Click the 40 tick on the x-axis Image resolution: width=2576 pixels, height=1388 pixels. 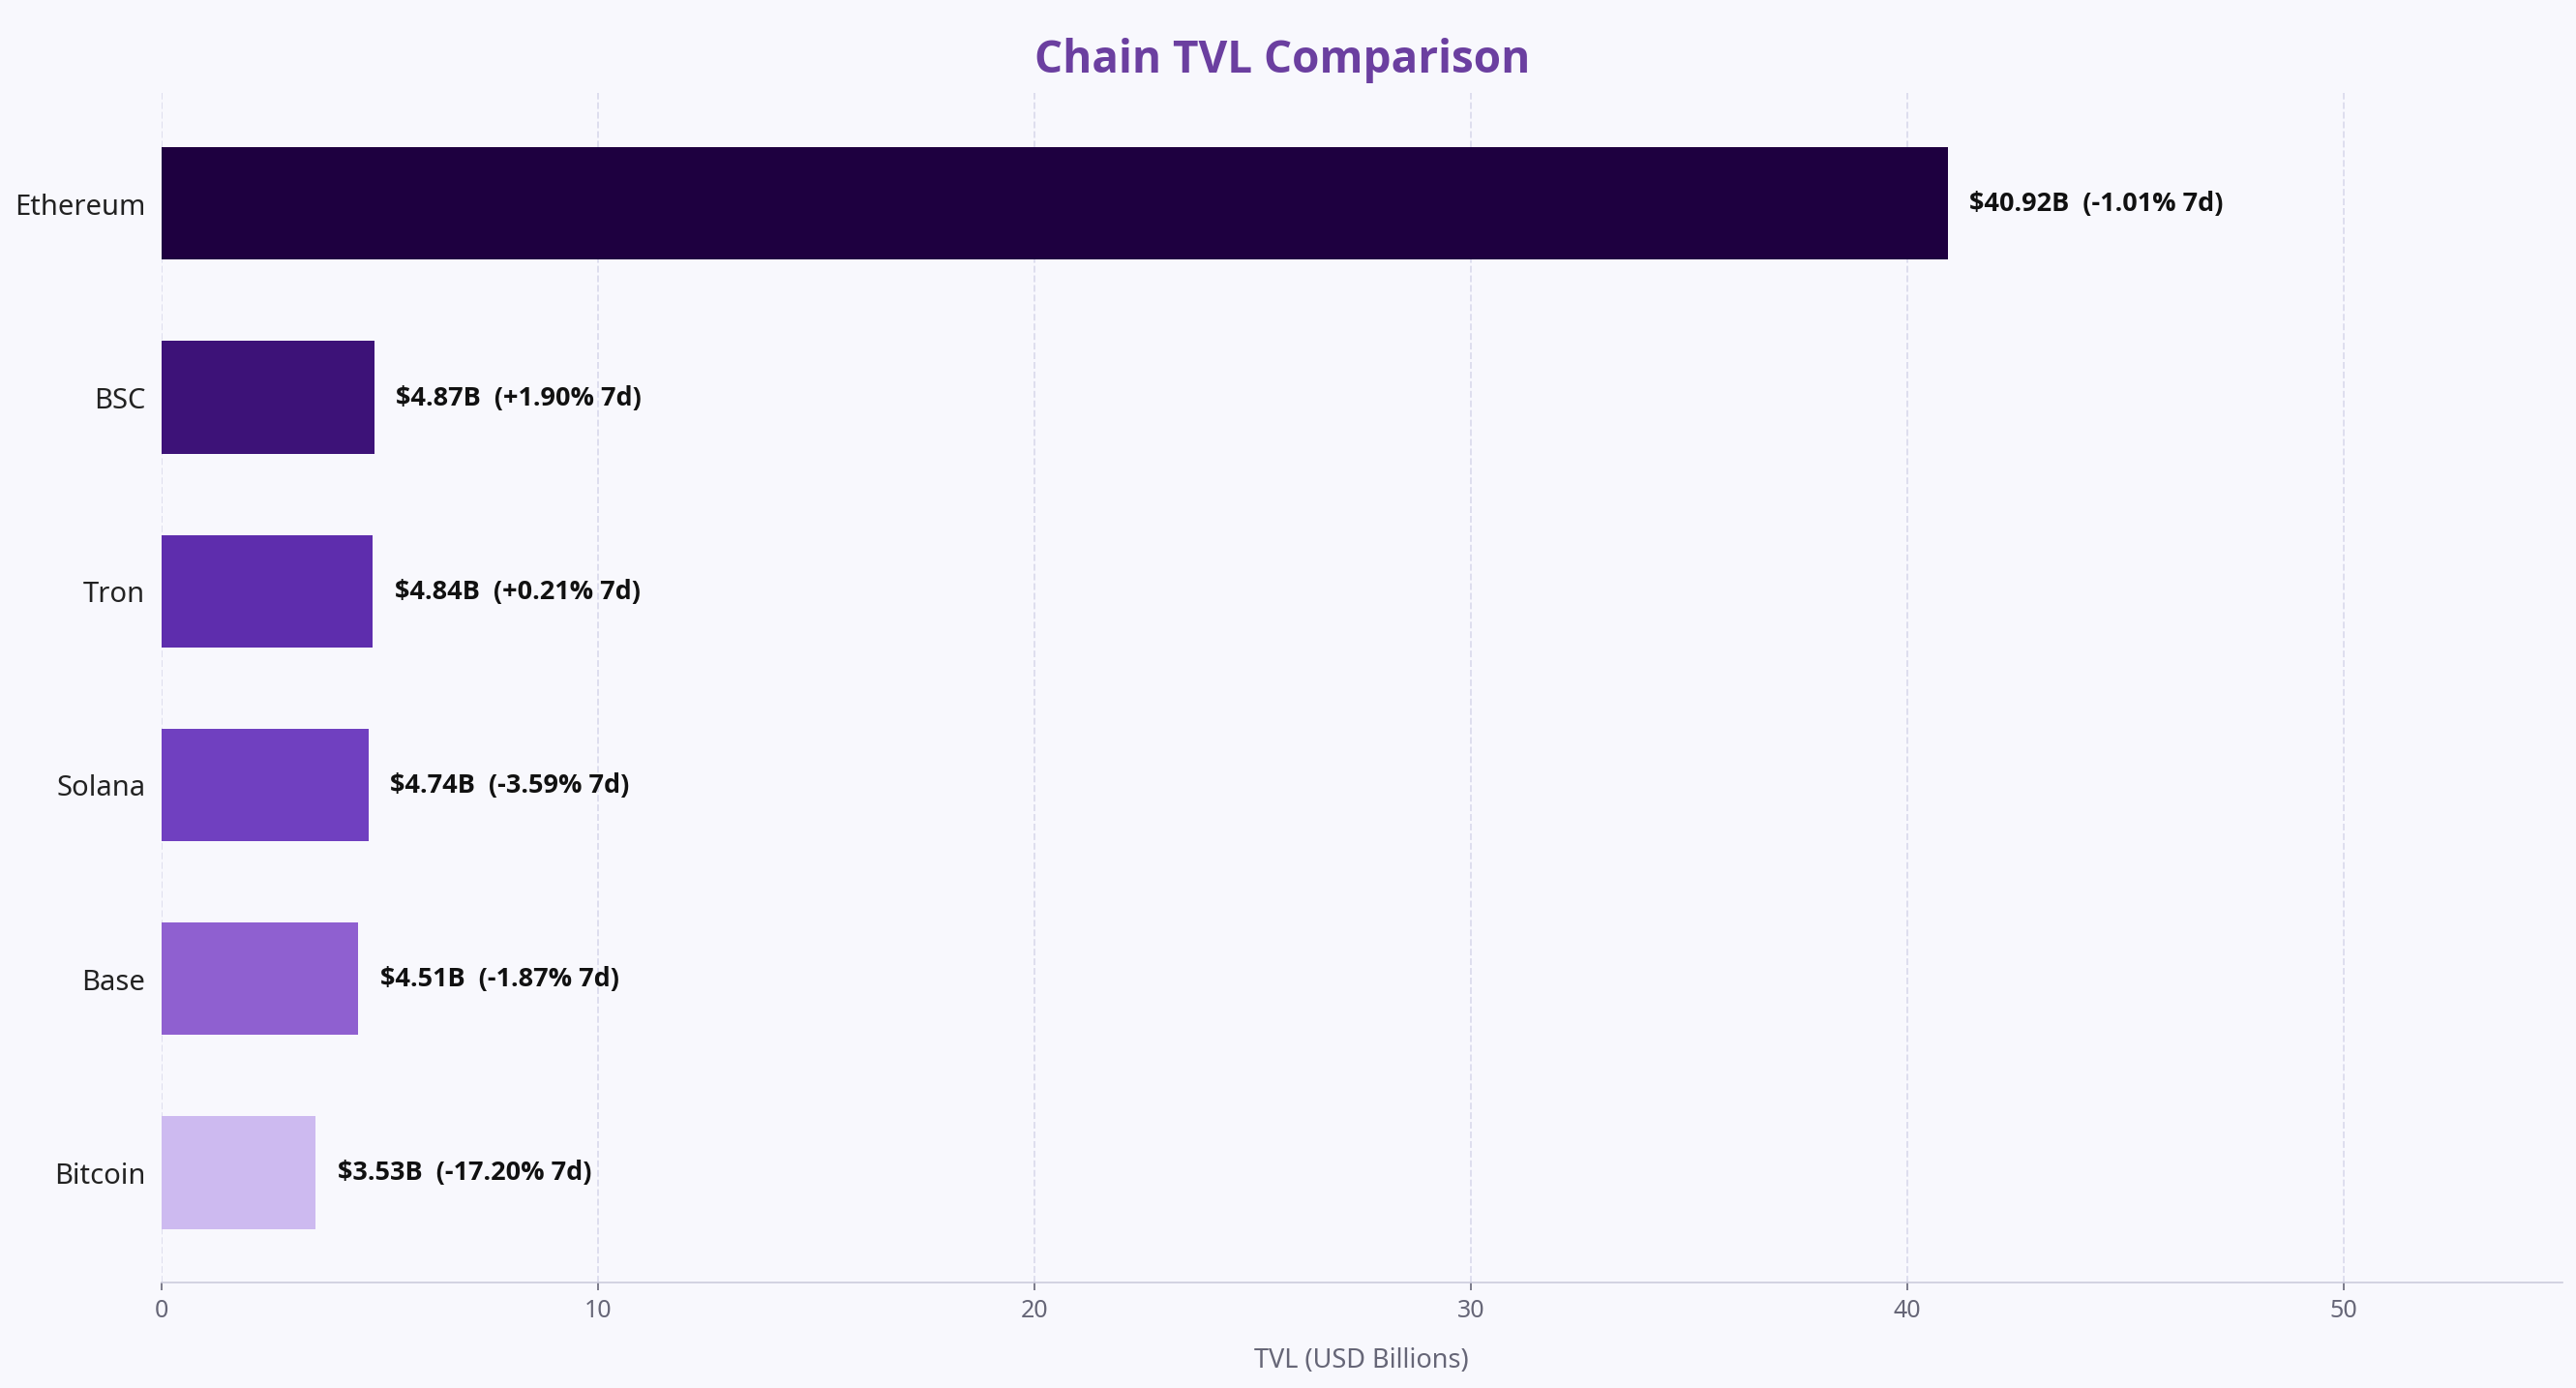[x=1907, y=1310]
